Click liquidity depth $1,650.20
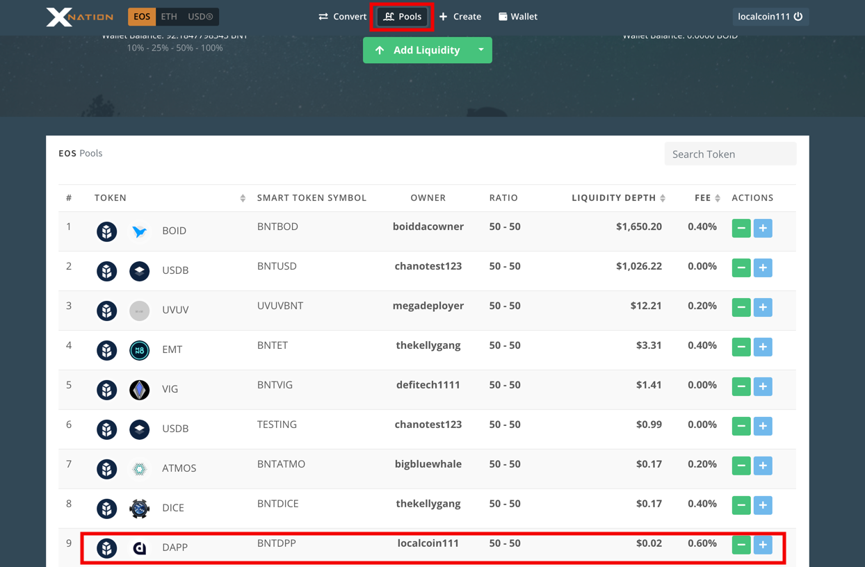This screenshot has width=865, height=567. point(639,227)
